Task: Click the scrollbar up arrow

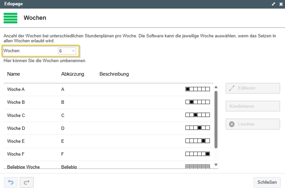Action: tap(216, 87)
